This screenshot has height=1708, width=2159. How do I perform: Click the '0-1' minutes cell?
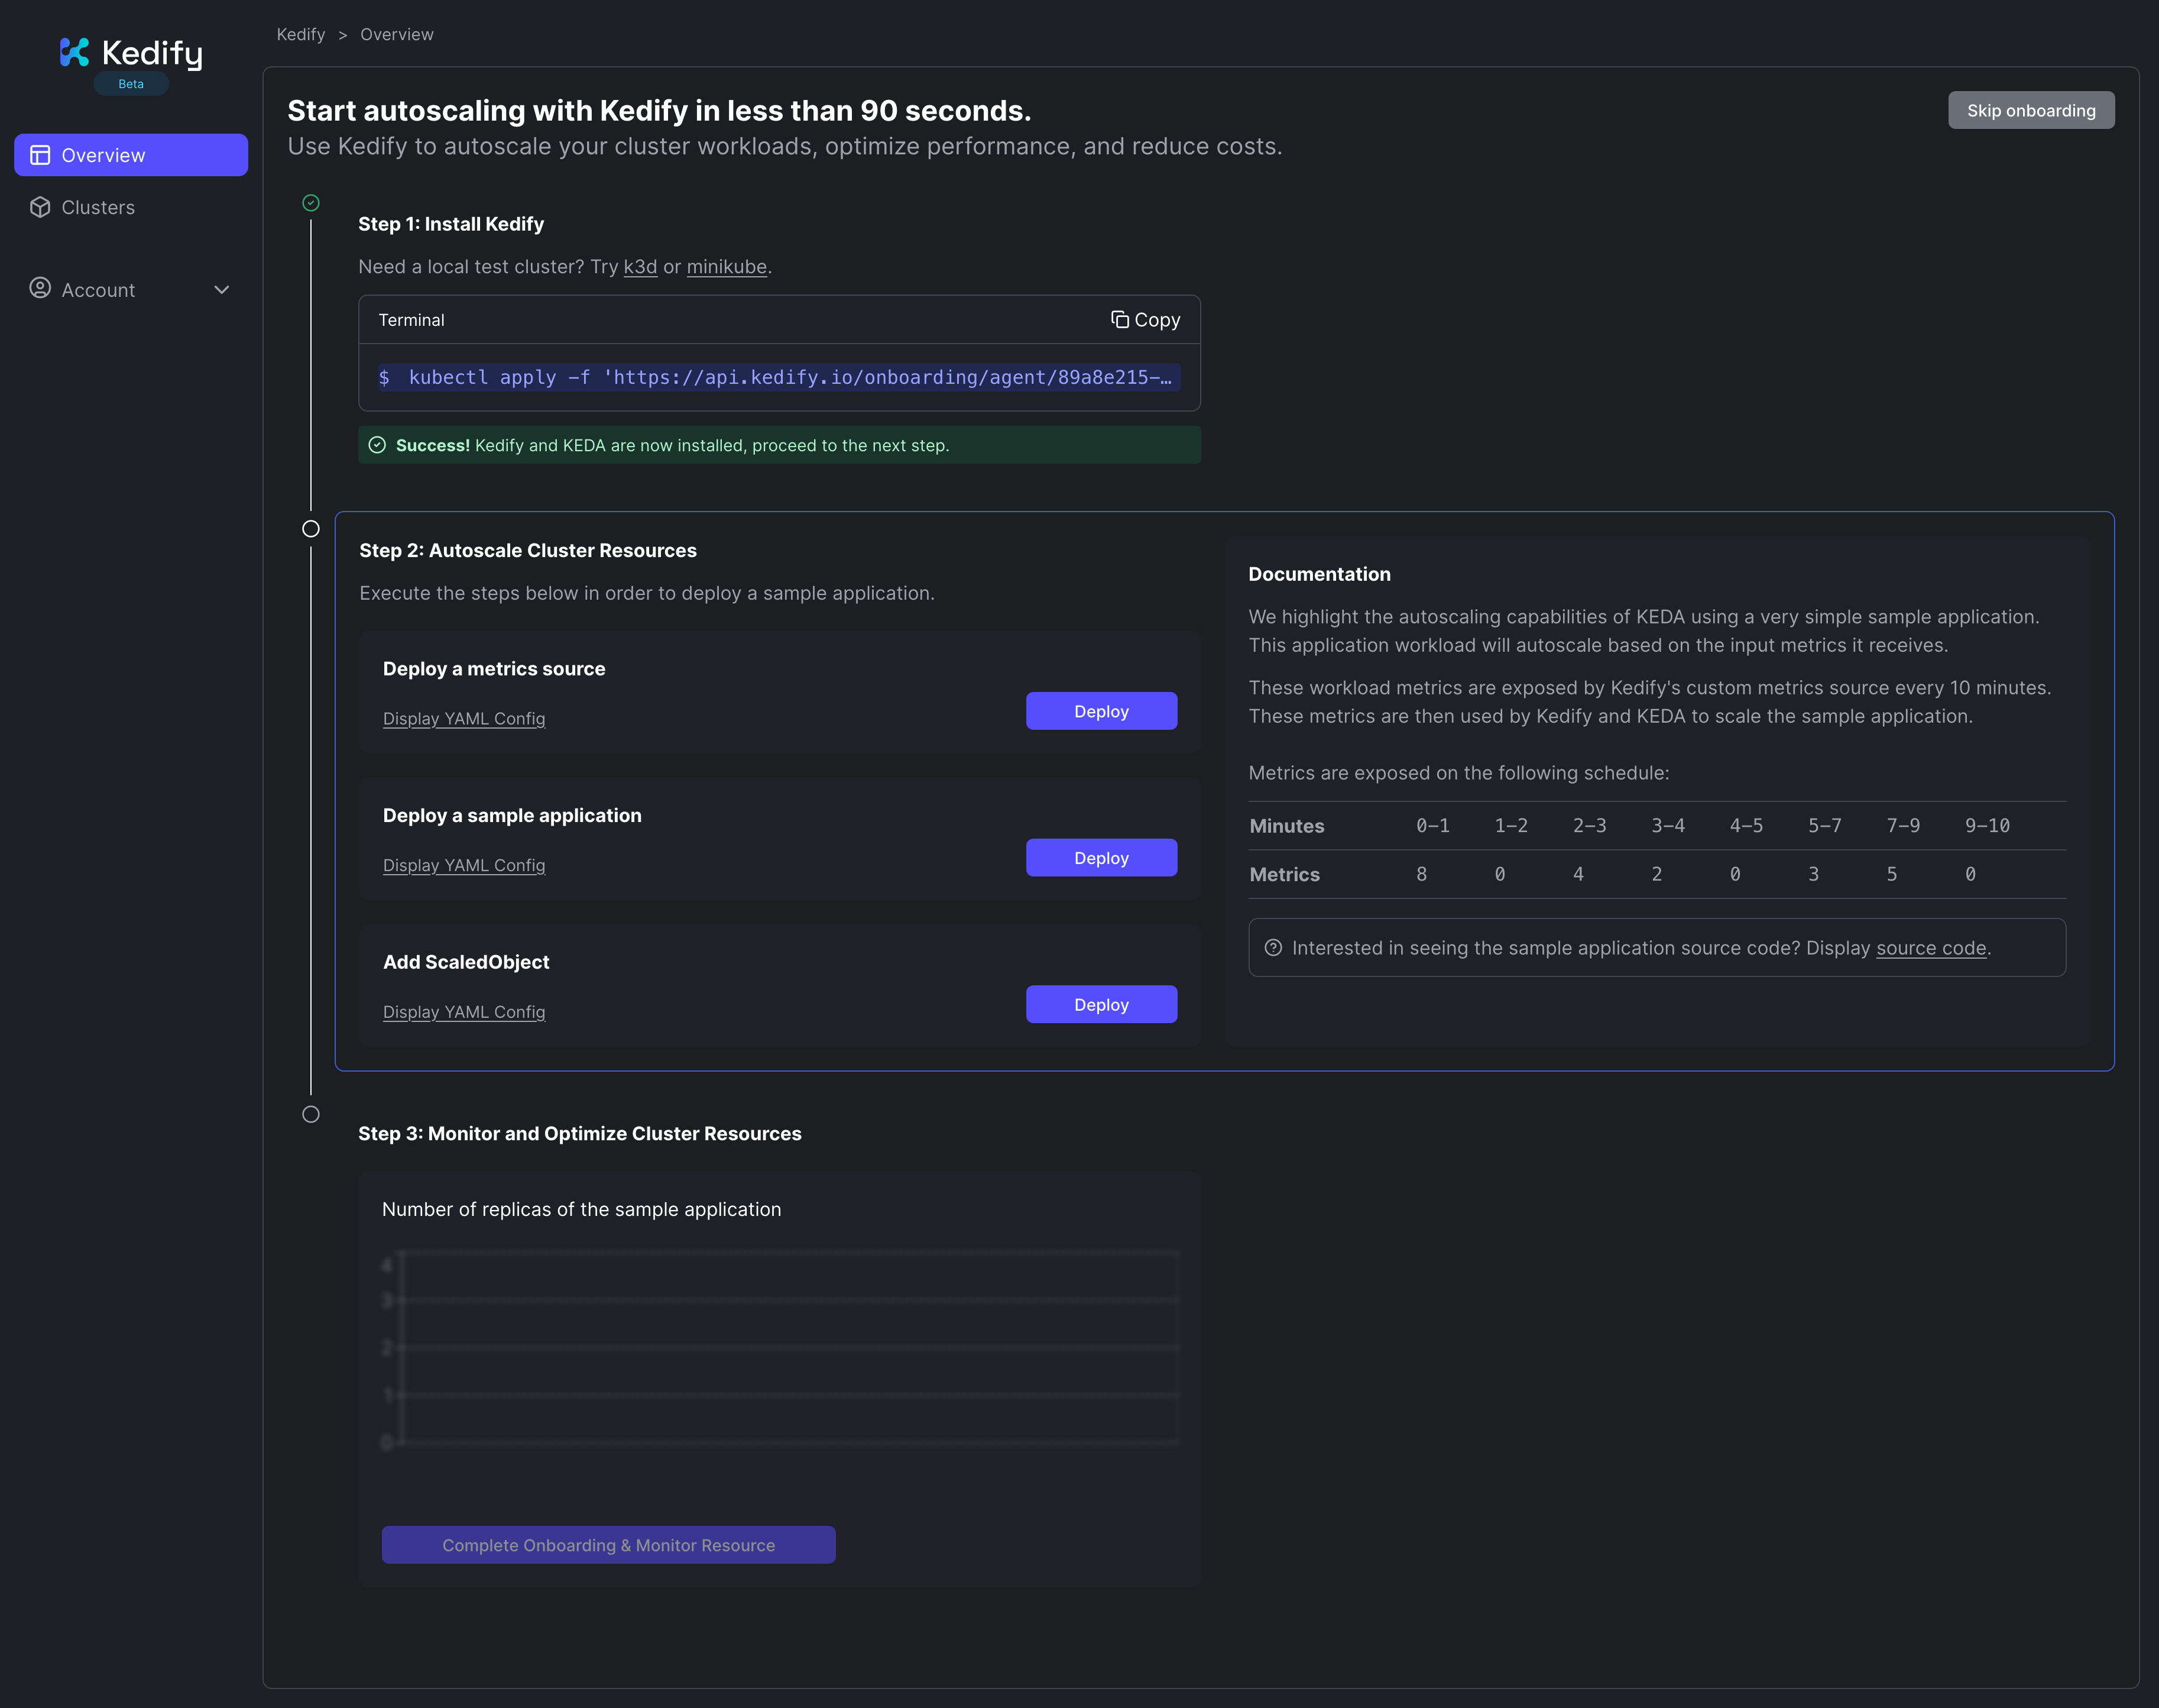point(1432,826)
